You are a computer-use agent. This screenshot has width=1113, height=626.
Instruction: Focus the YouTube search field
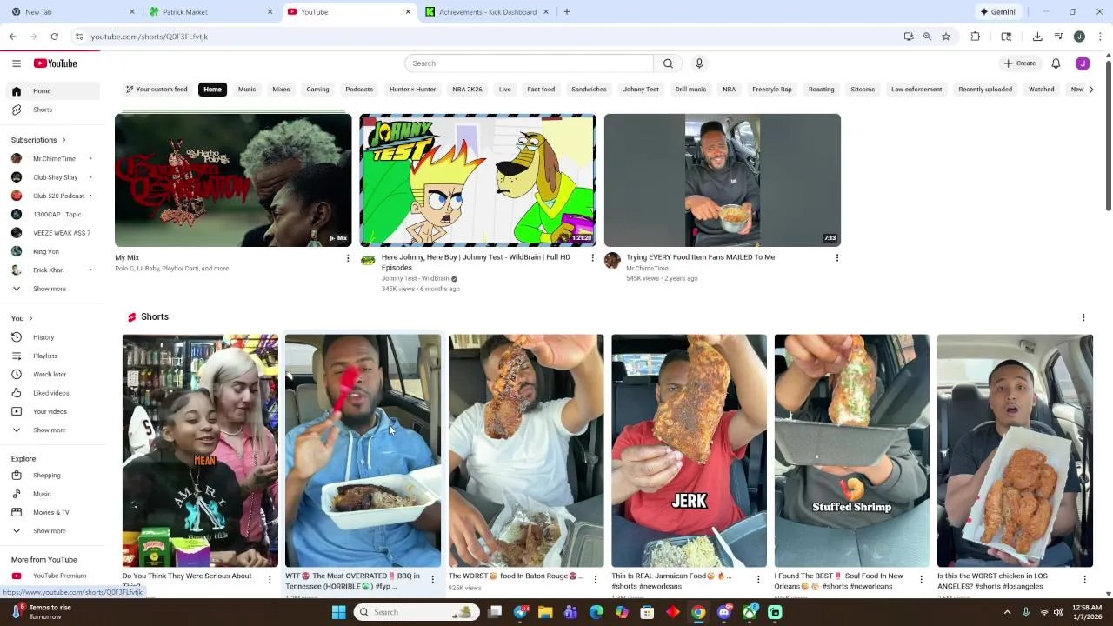click(x=529, y=63)
